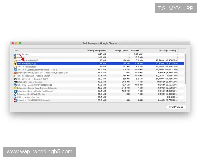The image size is (200, 160).
Task: Click the Google Keep extension icon
Action: (15, 88)
